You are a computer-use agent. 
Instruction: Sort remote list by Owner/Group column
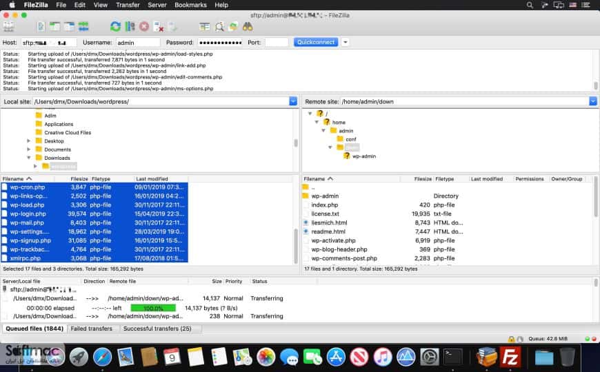[567, 179]
